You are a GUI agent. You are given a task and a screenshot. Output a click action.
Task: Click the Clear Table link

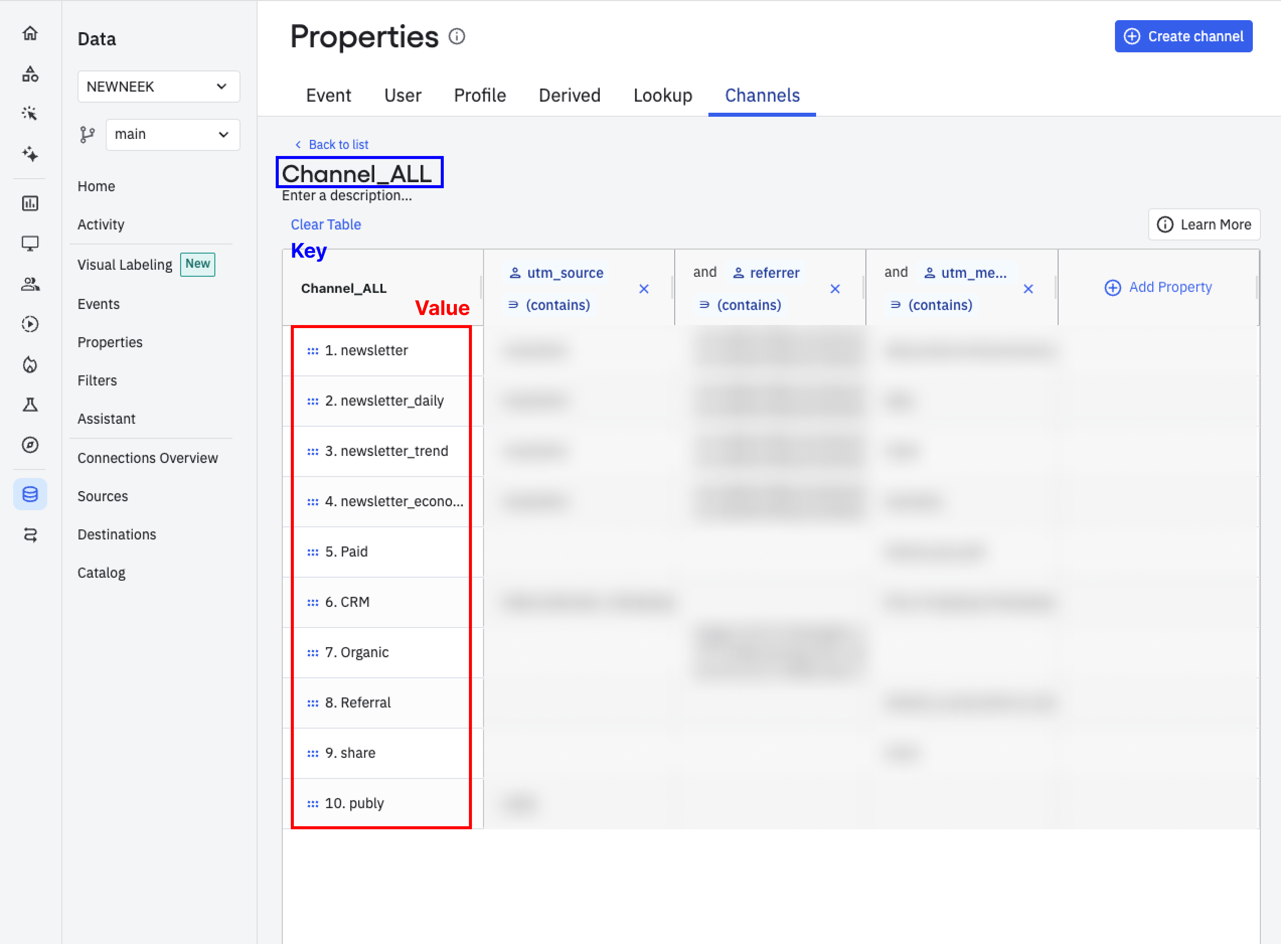pos(326,224)
